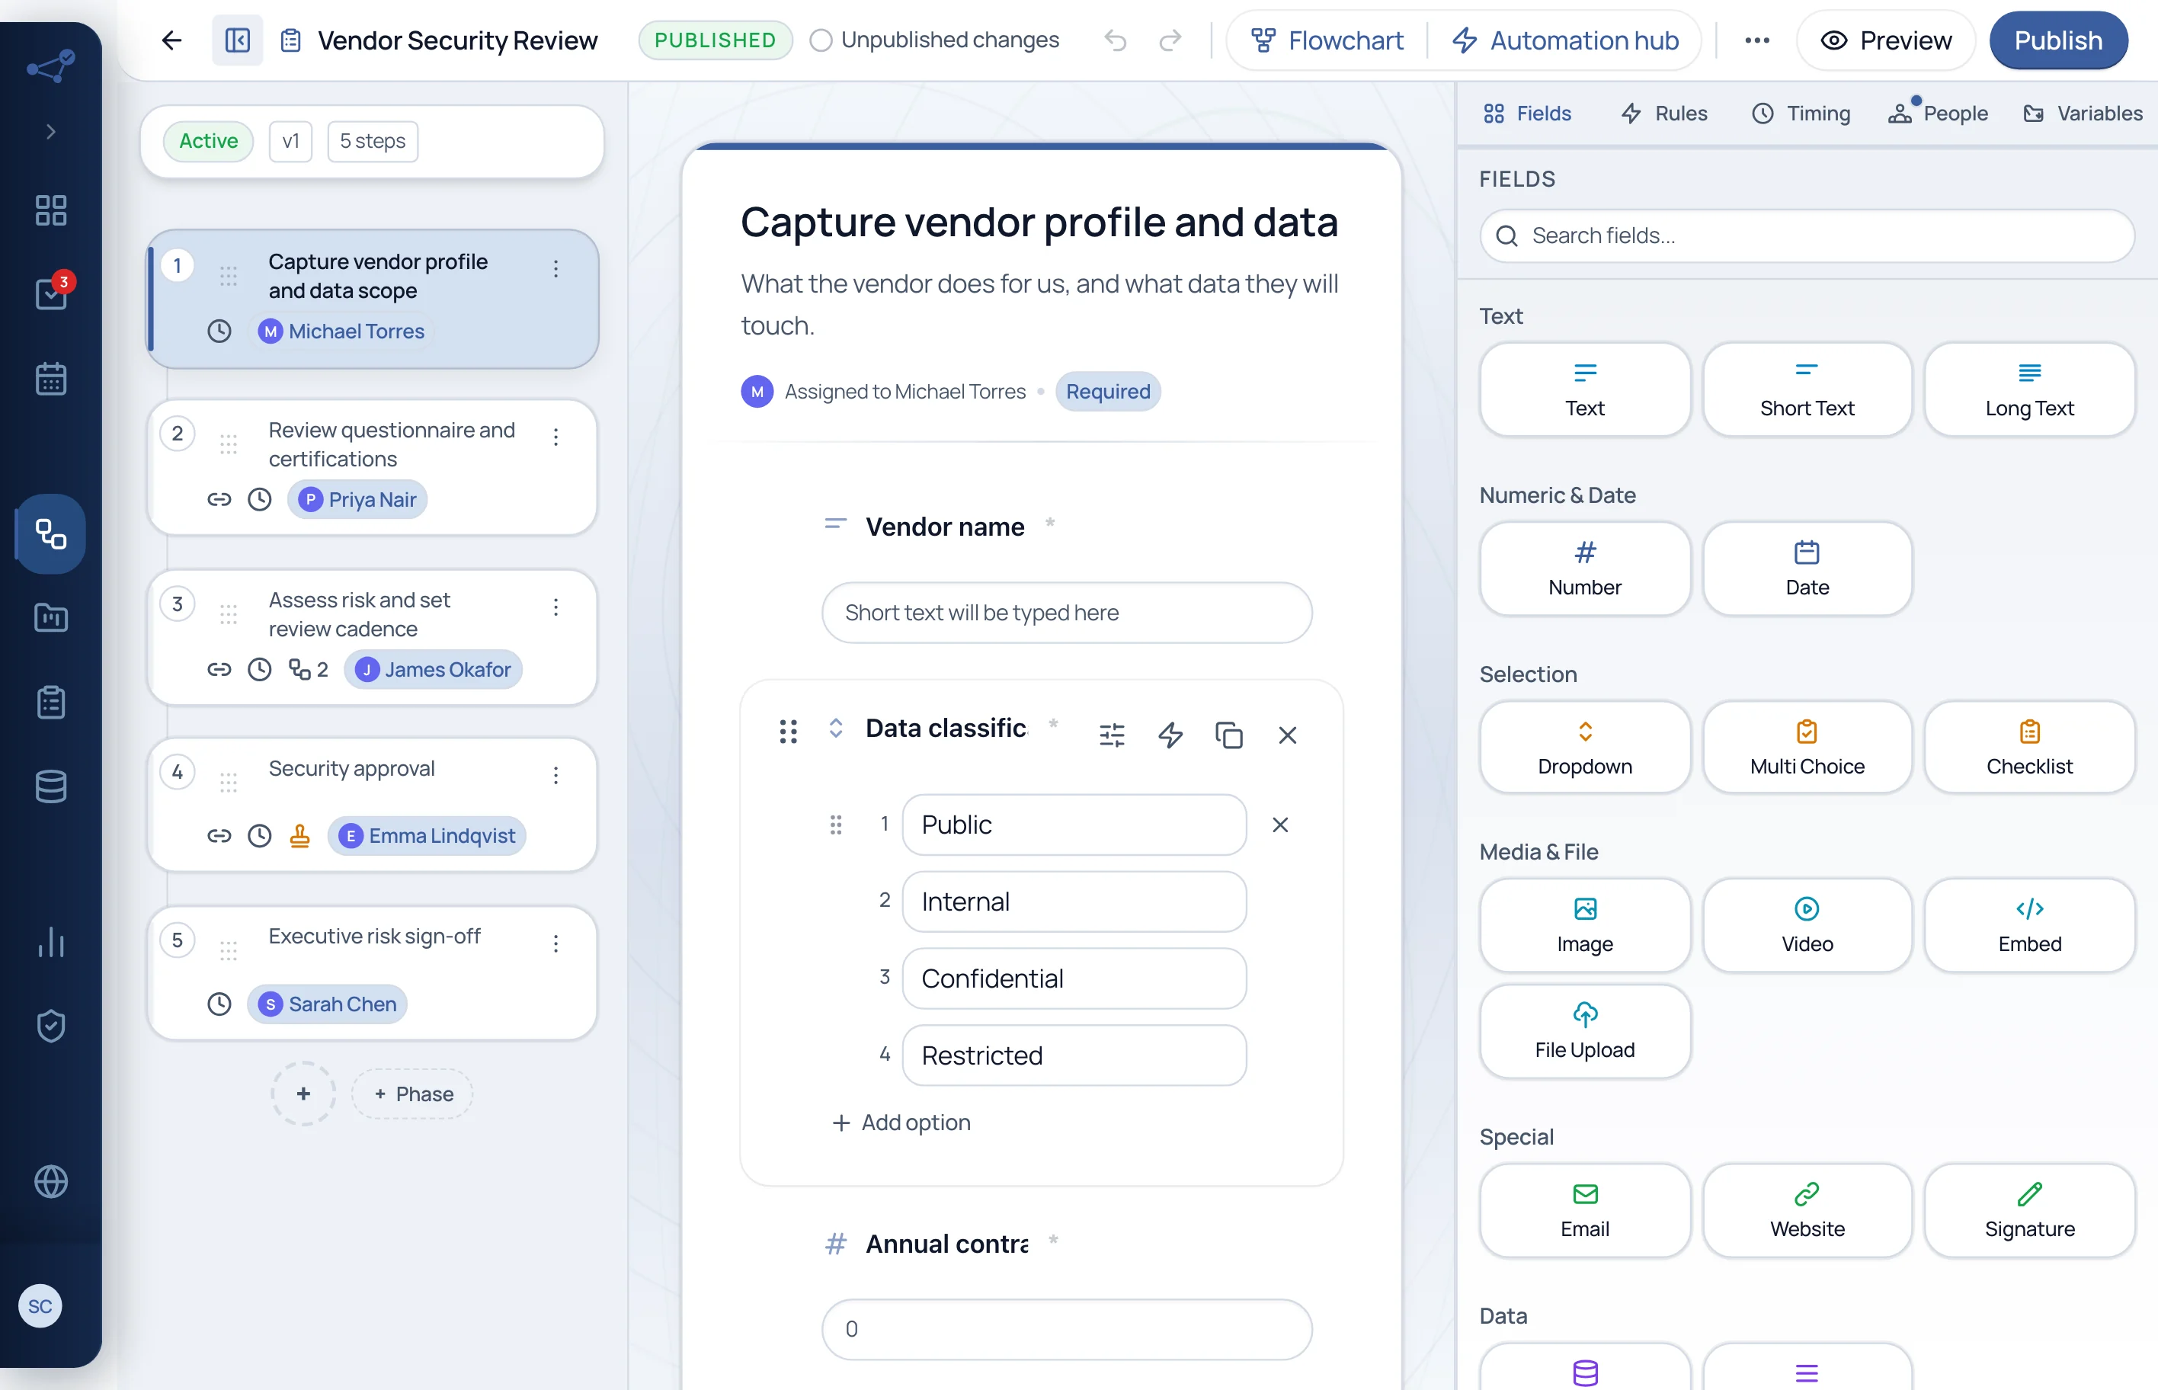Open the database icon in left sidebar
Screen dimensions: 2158x1390
point(50,786)
